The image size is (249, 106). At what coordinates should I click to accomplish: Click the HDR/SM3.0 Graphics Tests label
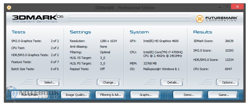pyautogui.click(x=30, y=55)
